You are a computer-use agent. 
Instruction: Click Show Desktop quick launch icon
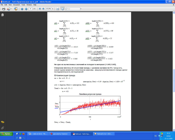tap(17, 134)
